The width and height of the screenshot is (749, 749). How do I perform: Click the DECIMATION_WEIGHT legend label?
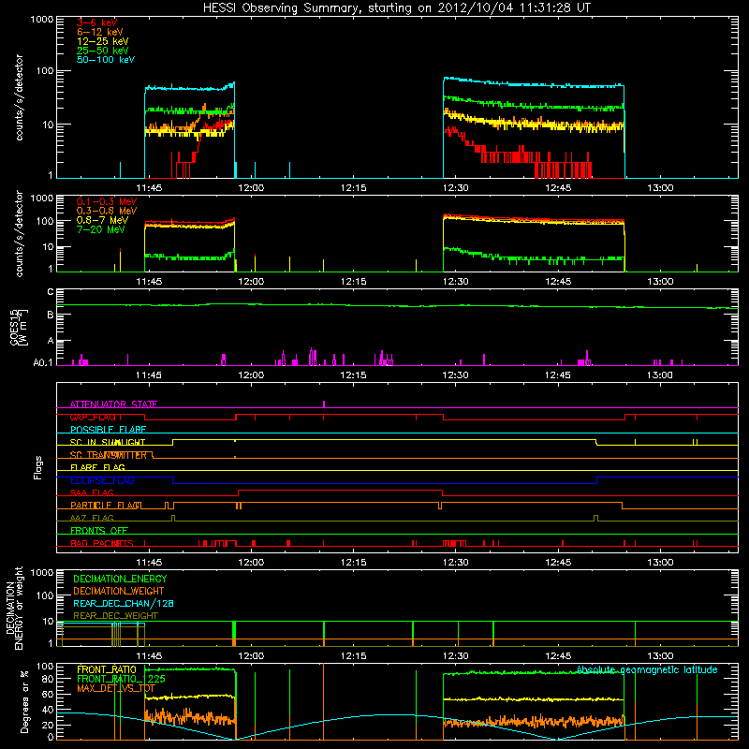(x=119, y=591)
